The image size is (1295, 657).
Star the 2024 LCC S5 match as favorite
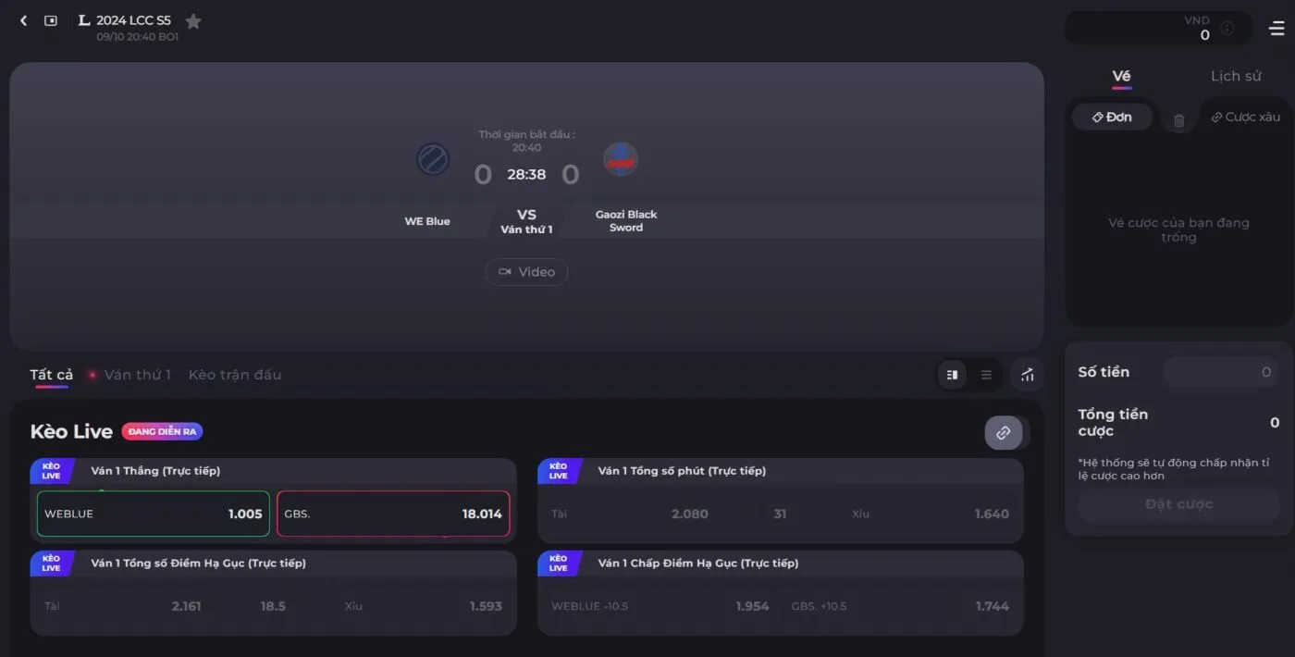(x=193, y=19)
